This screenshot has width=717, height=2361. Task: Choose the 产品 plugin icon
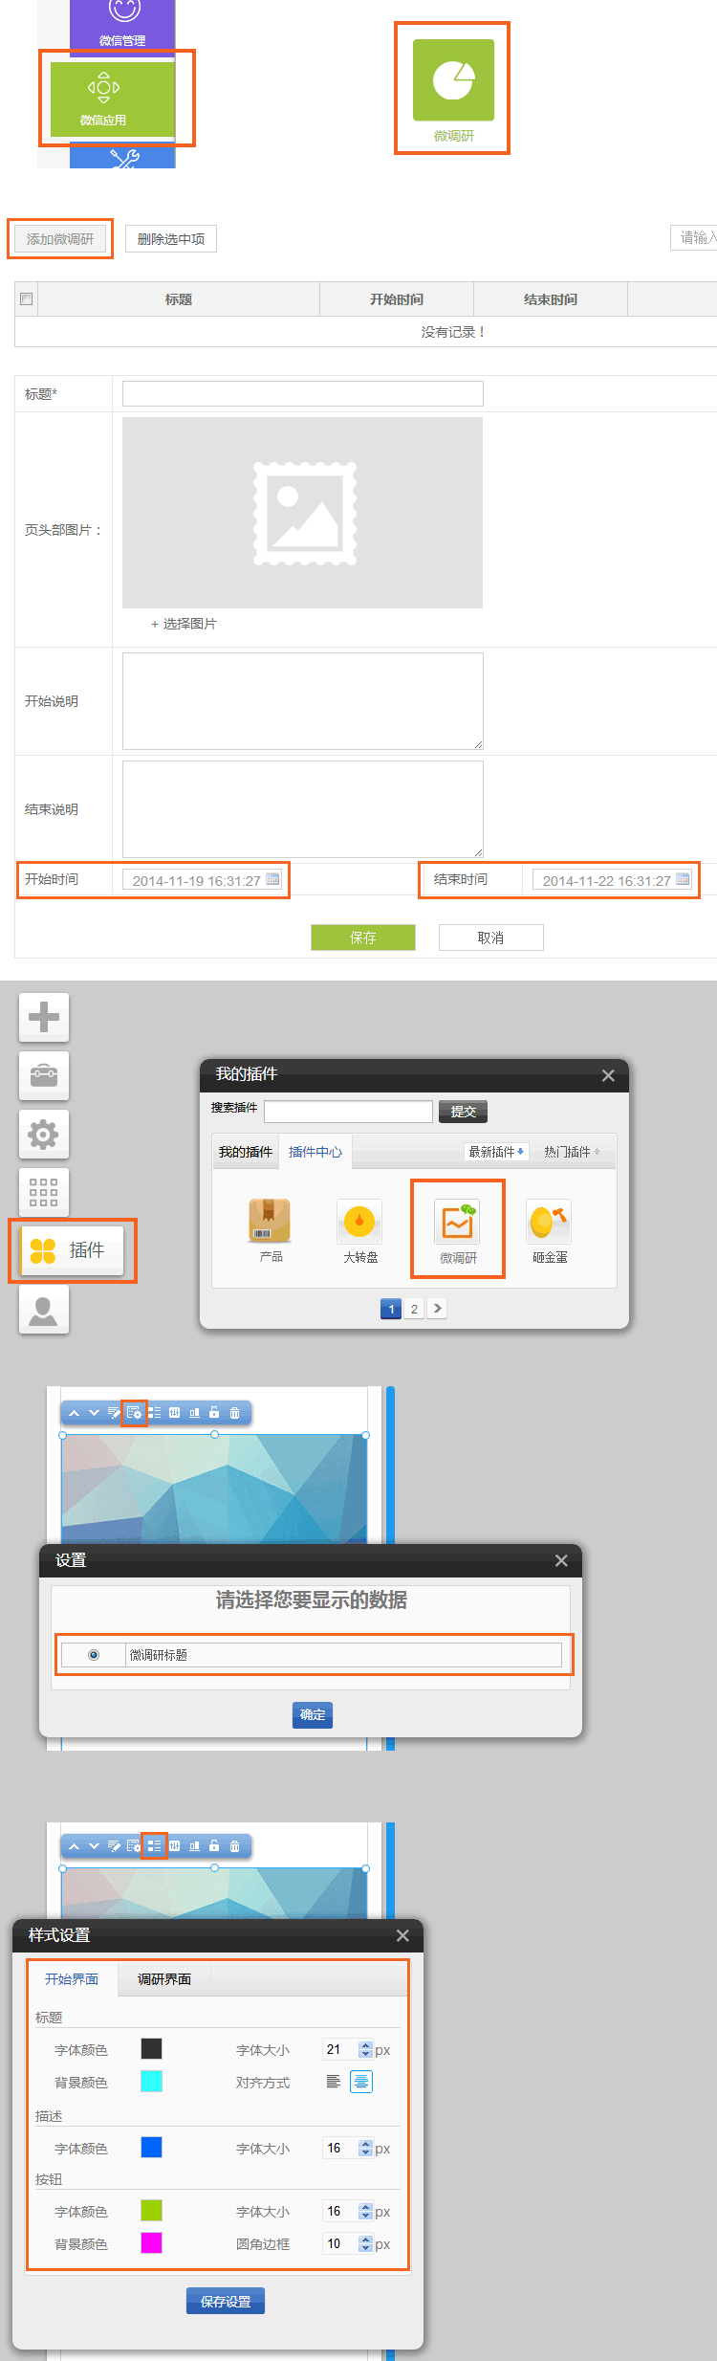coord(270,1222)
